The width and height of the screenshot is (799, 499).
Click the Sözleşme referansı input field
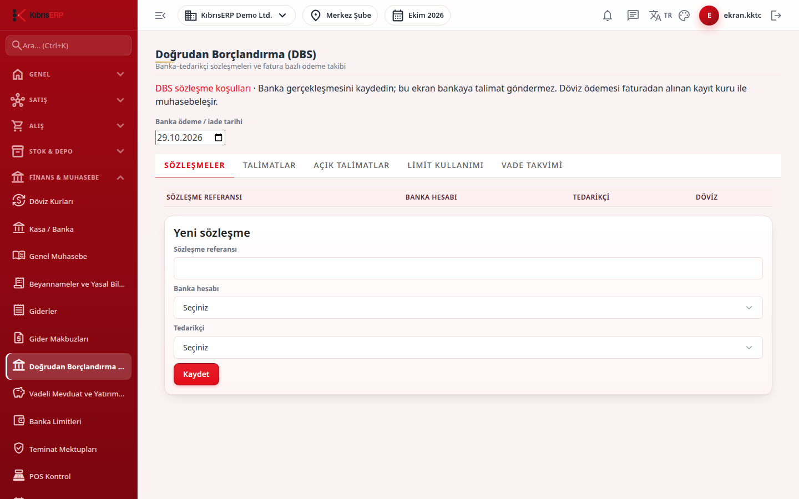click(x=468, y=268)
